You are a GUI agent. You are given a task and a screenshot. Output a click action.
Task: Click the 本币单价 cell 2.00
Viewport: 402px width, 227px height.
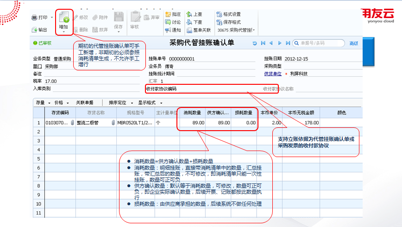270,123
